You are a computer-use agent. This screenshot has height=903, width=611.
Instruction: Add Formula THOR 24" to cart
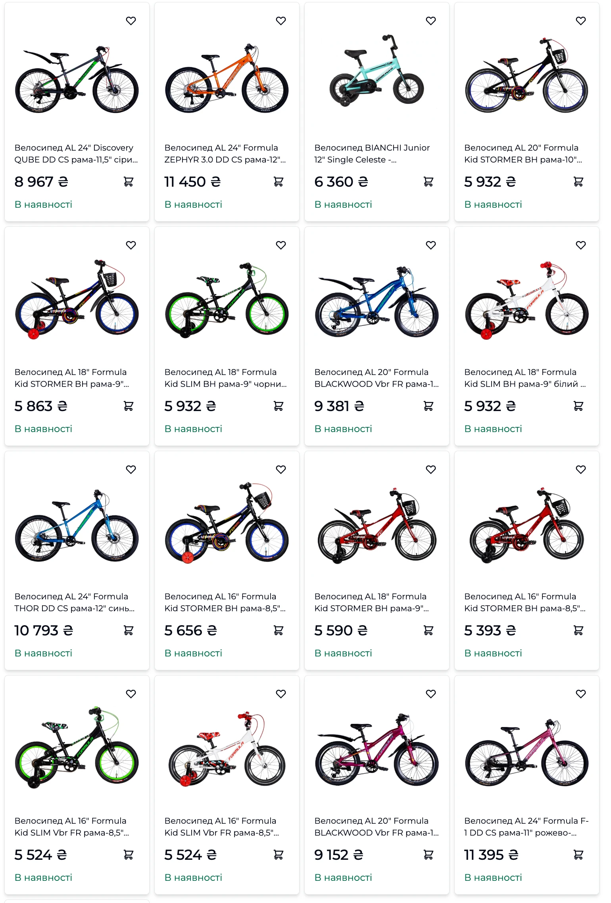[x=129, y=630]
